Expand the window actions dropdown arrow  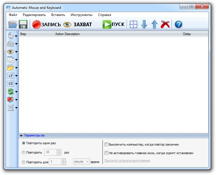click(x=17, y=60)
